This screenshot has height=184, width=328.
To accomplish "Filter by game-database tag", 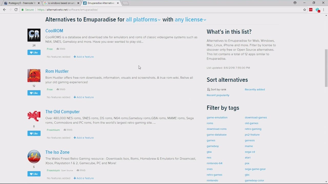I will pyautogui.click(x=217, y=135).
